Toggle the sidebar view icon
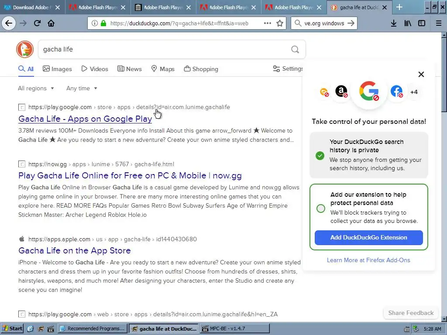Viewport: 447px width, 335px height. [x=422, y=23]
